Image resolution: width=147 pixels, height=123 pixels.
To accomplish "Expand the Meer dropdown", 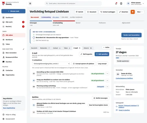I will (x=140, y=12).
